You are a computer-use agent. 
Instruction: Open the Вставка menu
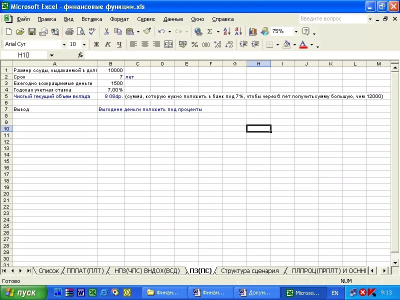click(x=92, y=19)
